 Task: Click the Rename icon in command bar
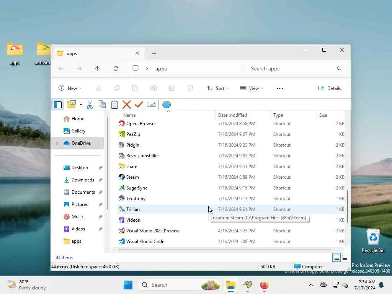154,88
